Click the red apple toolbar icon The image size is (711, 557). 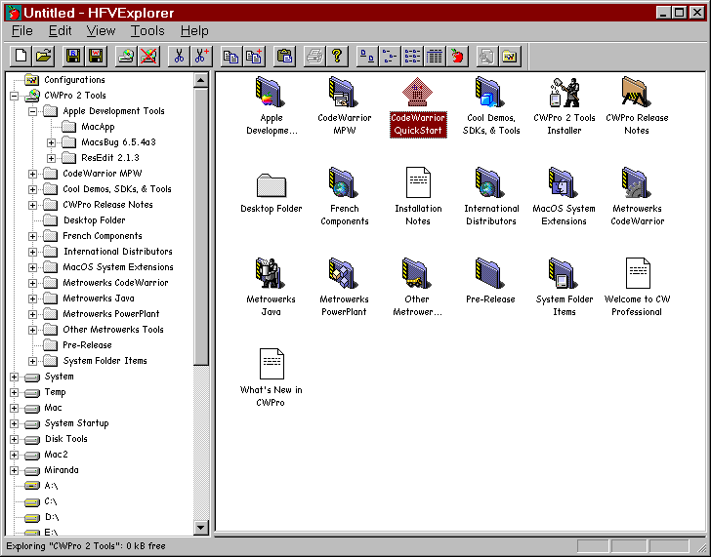point(457,57)
